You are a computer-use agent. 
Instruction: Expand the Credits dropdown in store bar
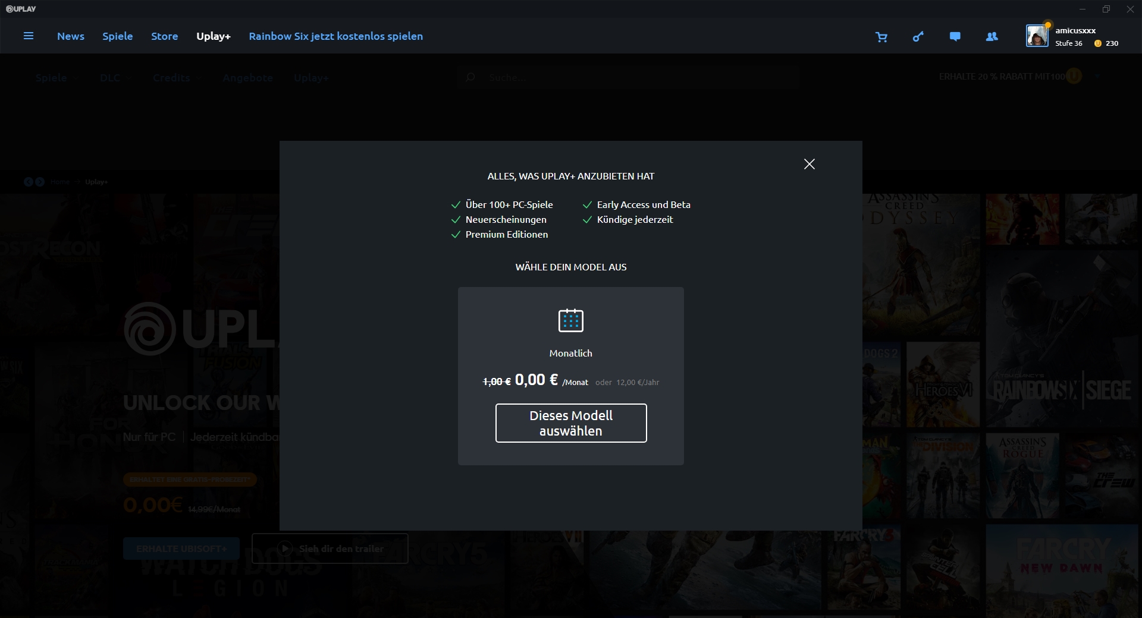tap(177, 78)
